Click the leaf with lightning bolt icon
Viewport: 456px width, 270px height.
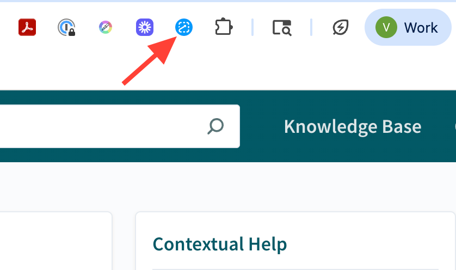341,27
